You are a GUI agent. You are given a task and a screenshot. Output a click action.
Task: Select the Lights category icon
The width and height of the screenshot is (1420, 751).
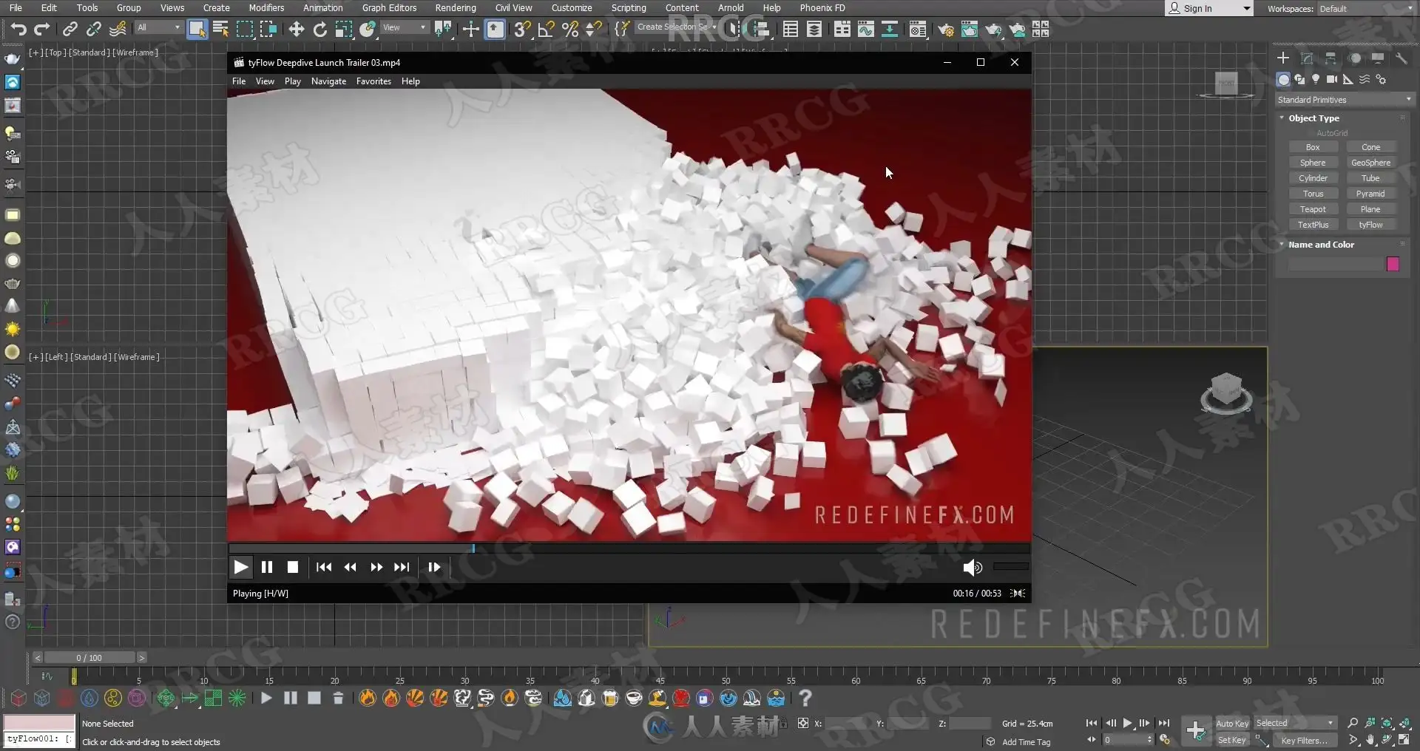[x=1316, y=79]
